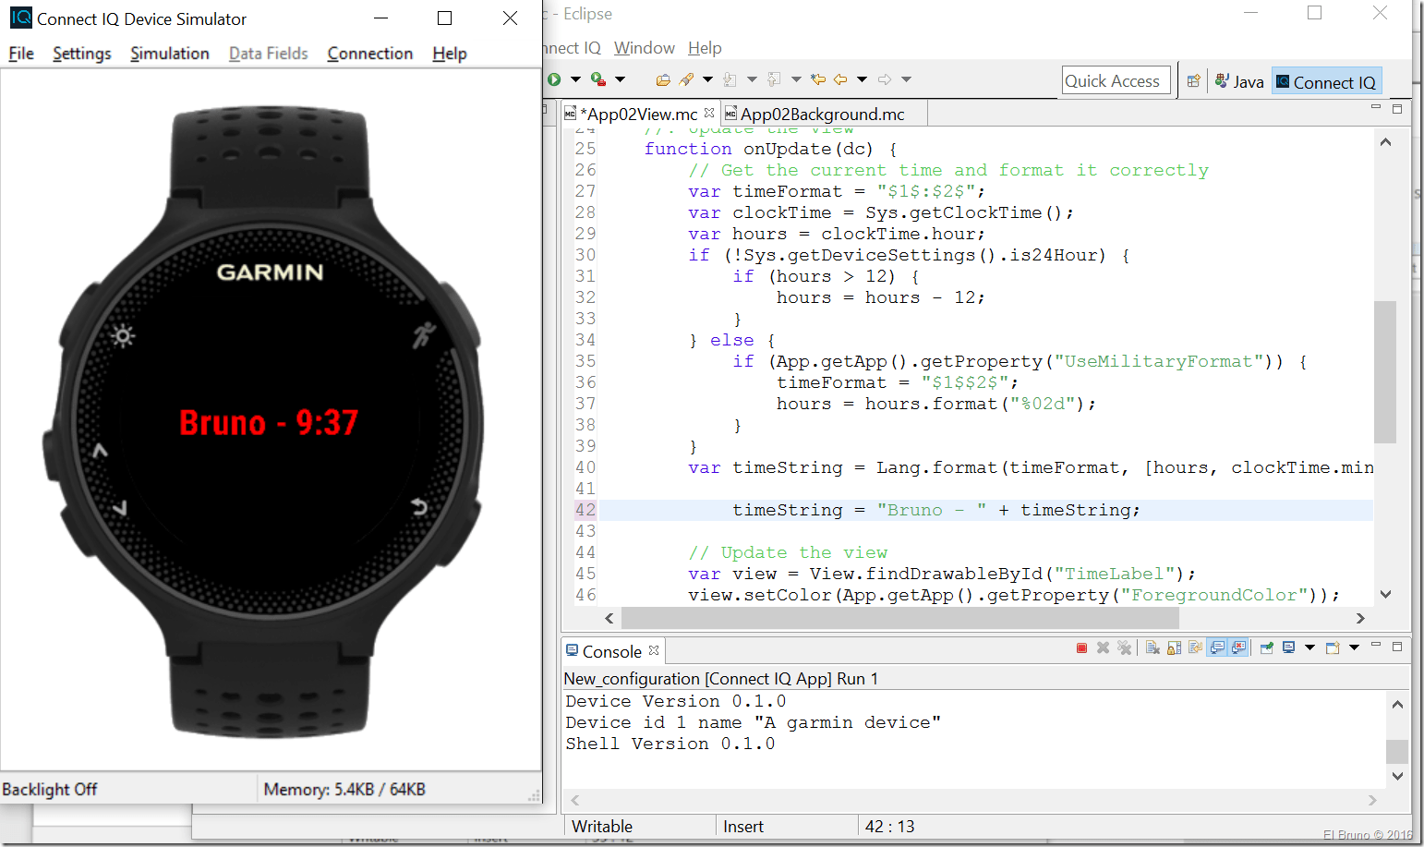Terminate the running console process
Image resolution: width=1424 pixels, height=847 pixels.
(x=1081, y=648)
